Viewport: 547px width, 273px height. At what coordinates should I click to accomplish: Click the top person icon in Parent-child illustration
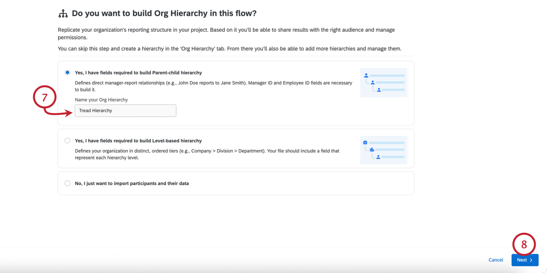click(366, 75)
